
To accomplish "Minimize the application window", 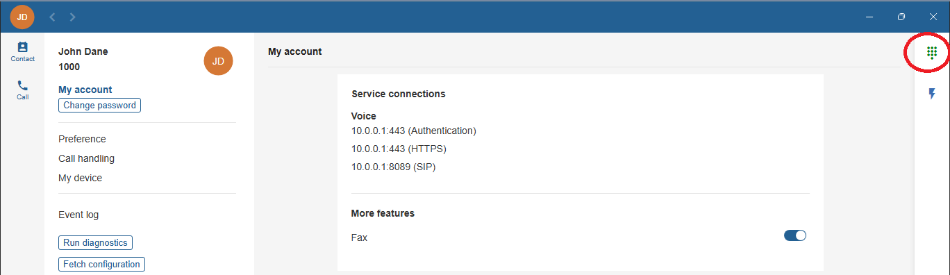I will pyautogui.click(x=869, y=17).
